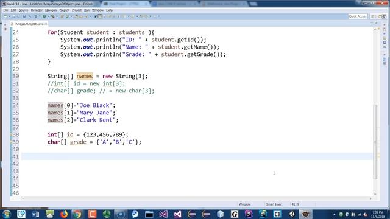Open the Source menu
The width and height of the screenshot is (390, 219).
(x=23, y=10)
